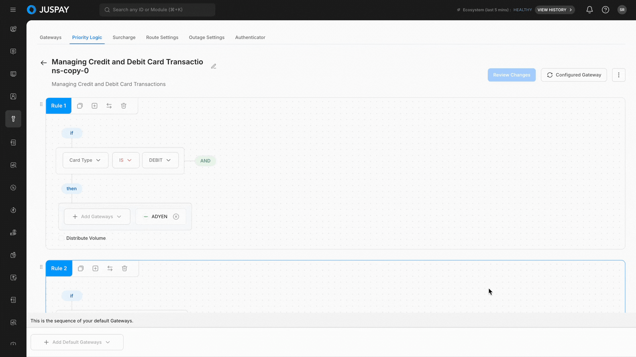Open the Outage Settings tab

click(206, 37)
